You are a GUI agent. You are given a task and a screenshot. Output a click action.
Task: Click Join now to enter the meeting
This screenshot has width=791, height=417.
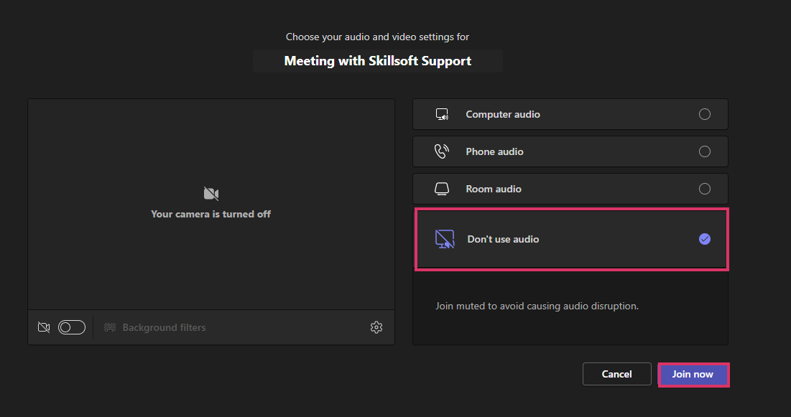point(692,373)
